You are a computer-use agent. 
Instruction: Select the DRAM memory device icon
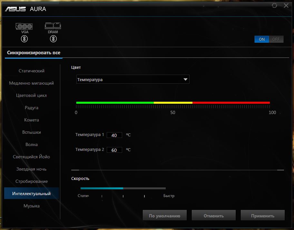click(x=53, y=26)
